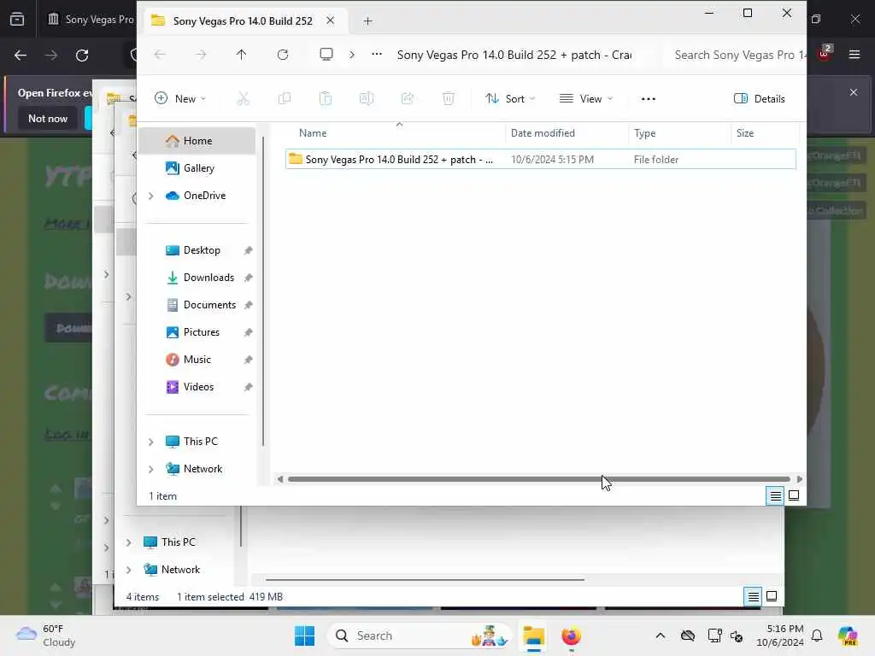Image resolution: width=875 pixels, height=656 pixels.
Task: Open Downloads quick access folder
Action: tap(197, 278)
